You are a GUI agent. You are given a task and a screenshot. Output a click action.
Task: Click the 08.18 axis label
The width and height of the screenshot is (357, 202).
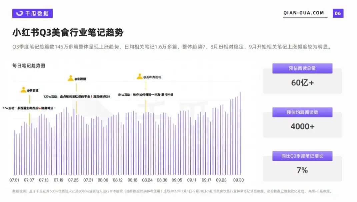pyautogui.click(x=133, y=180)
